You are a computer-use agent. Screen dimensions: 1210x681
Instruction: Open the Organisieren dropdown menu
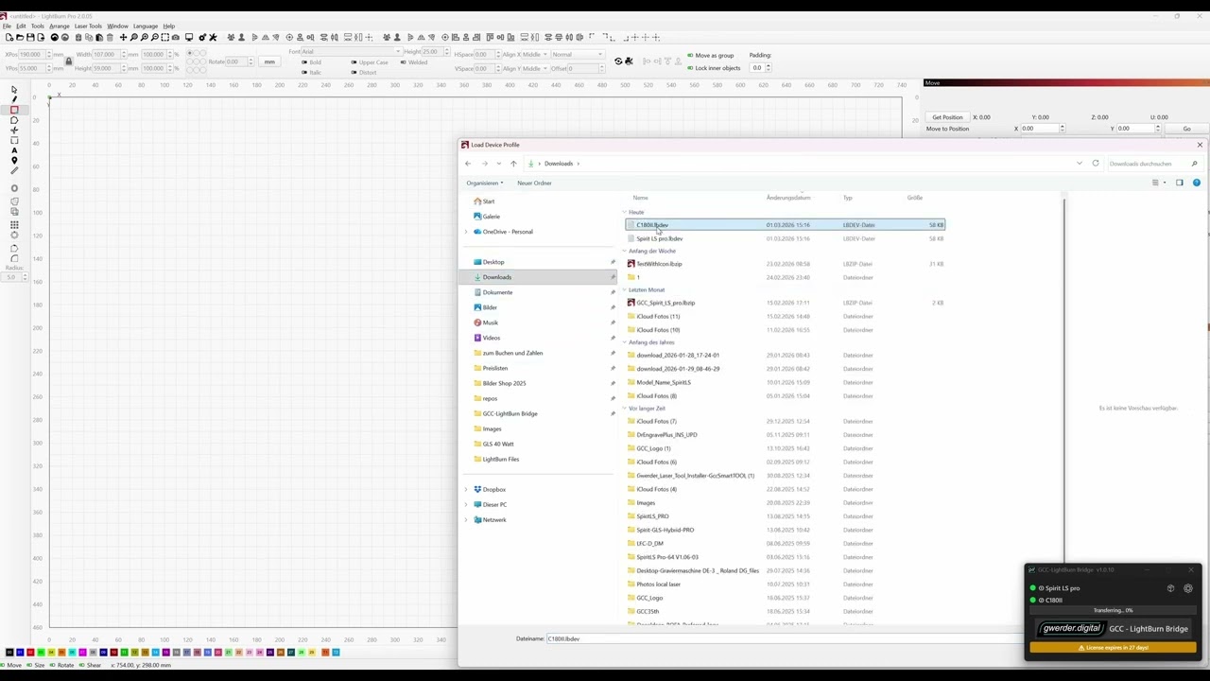[x=484, y=183]
